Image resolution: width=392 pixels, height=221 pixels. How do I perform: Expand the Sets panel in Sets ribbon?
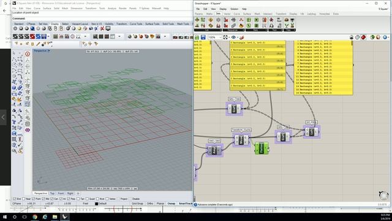[x=257, y=30]
